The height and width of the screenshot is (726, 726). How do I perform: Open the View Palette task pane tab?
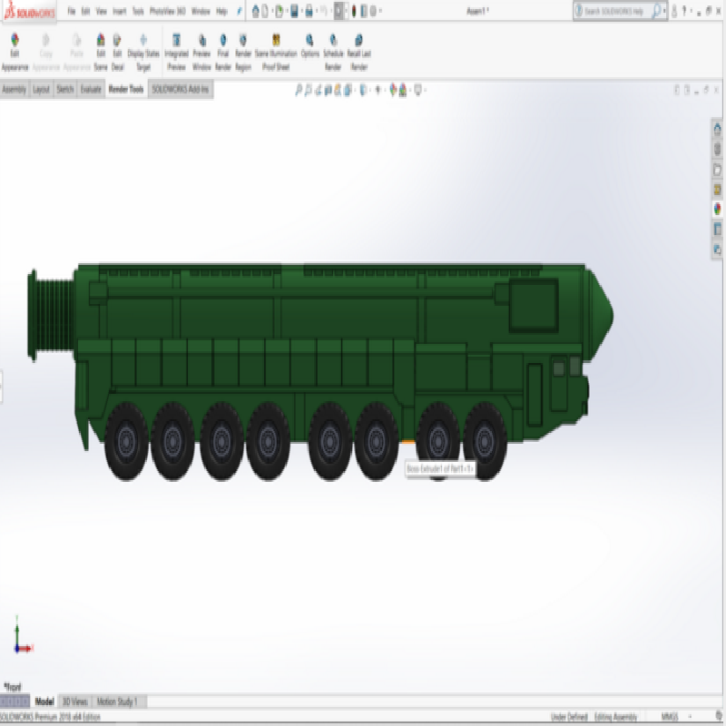coord(718,189)
